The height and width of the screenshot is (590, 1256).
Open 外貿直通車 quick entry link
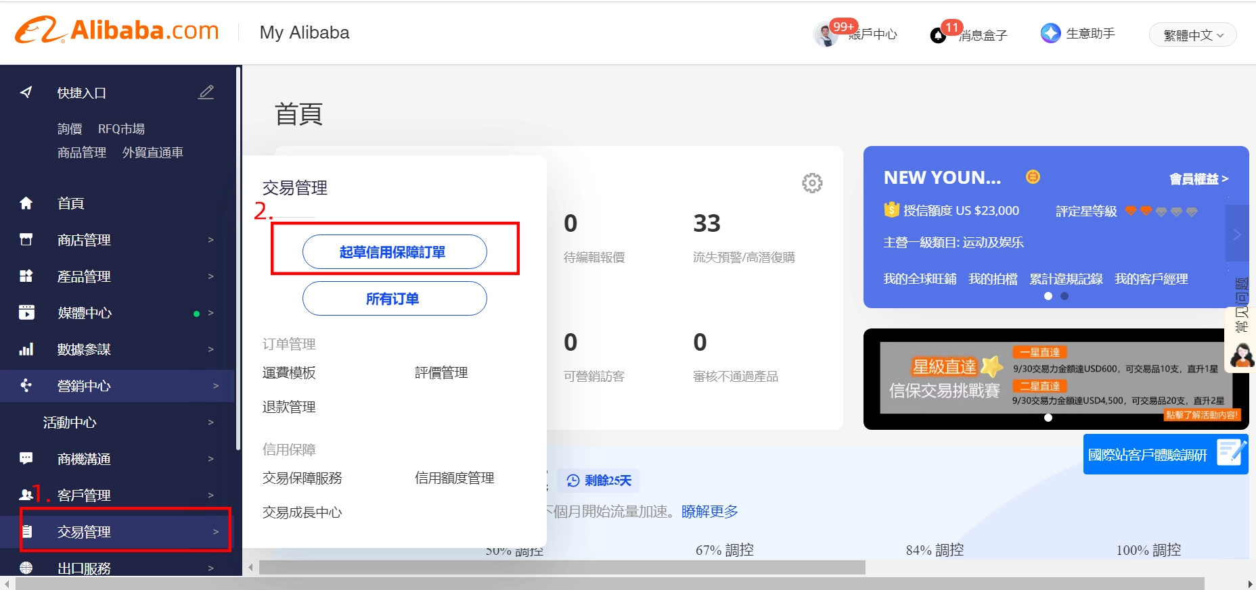click(153, 152)
